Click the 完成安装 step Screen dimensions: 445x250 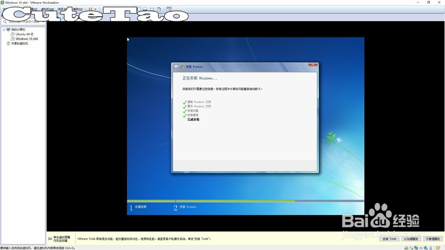click(x=193, y=119)
